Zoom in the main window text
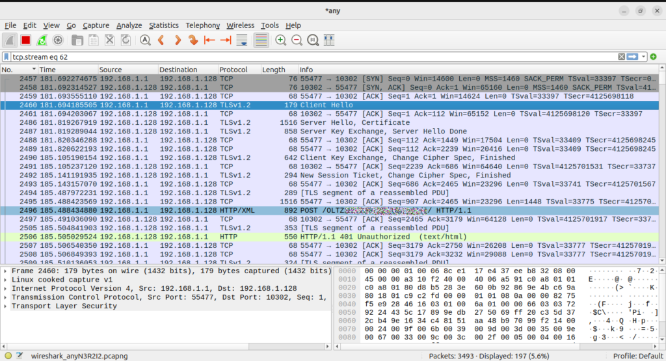 point(280,40)
